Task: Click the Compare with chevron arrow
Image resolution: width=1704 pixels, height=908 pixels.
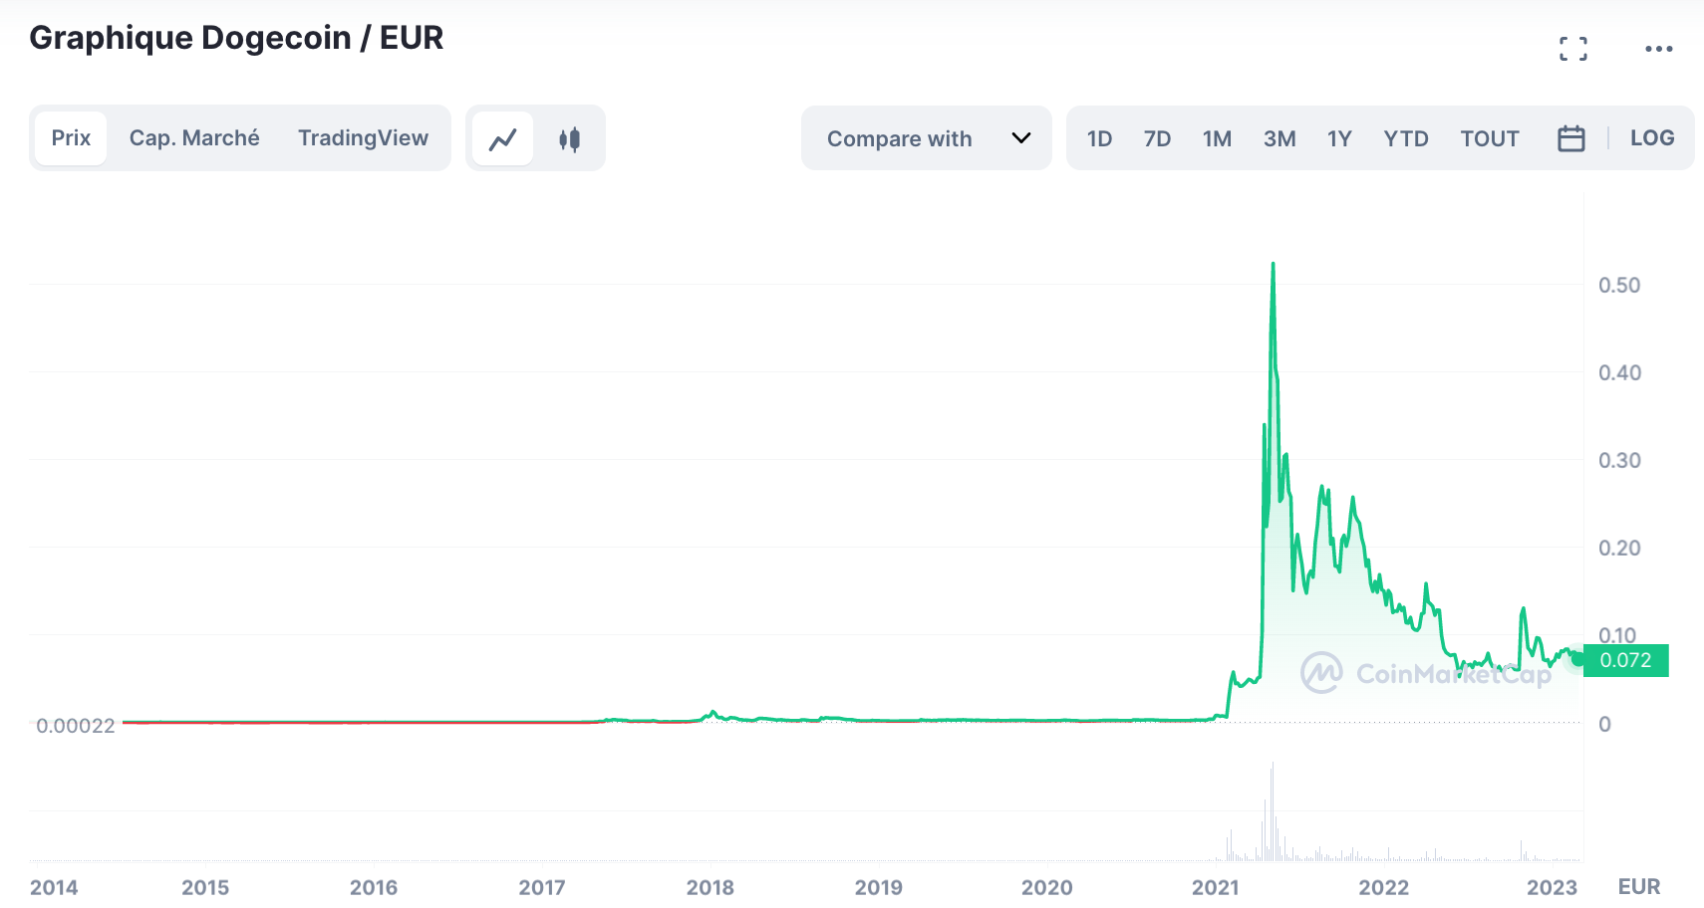Action: point(1021,138)
